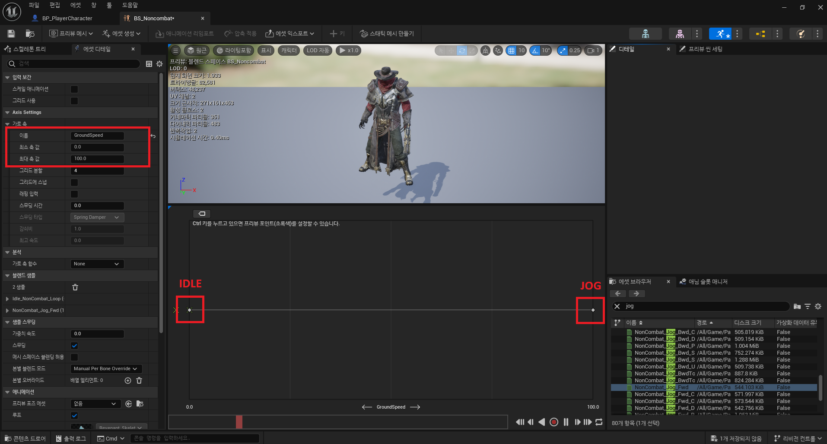Click the 최대 축 값 field showing 100.0
The height and width of the screenshot is (444, 827).
(97, 159)
